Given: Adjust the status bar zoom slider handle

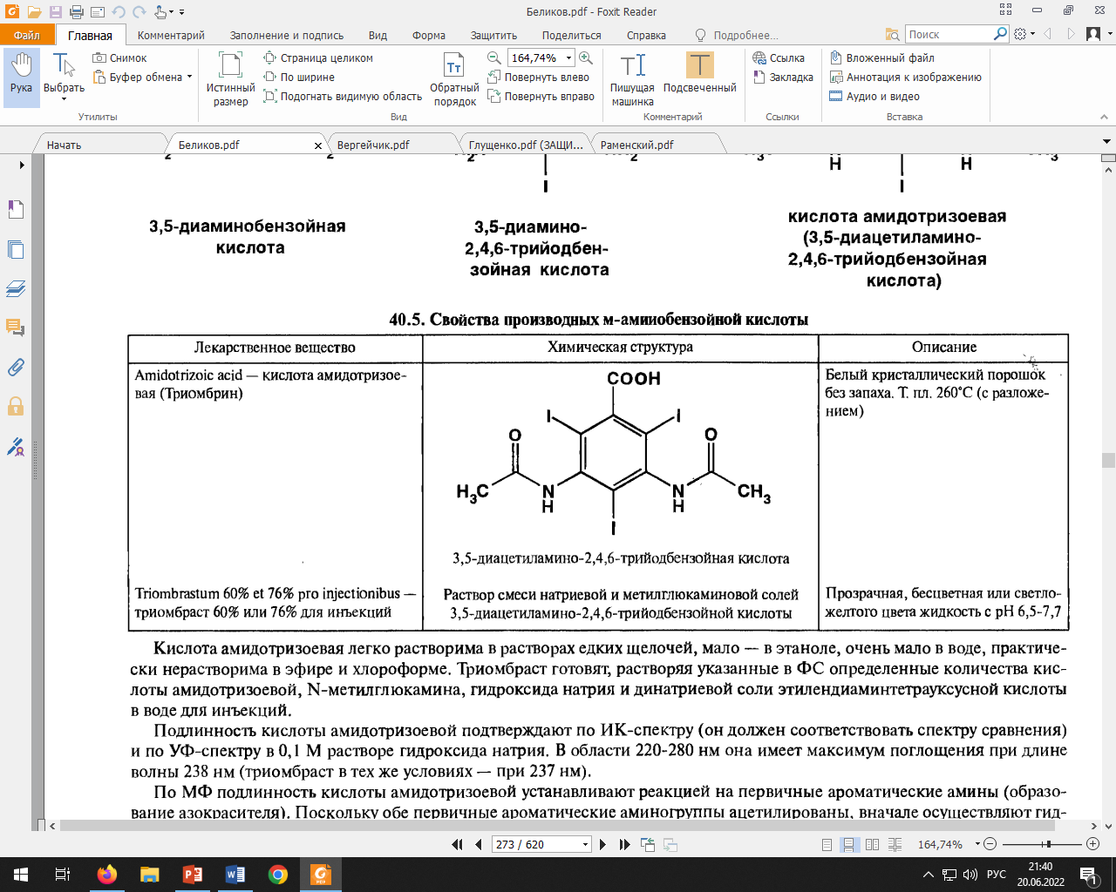Looking at the screenshot, I should click(1049, 844).
